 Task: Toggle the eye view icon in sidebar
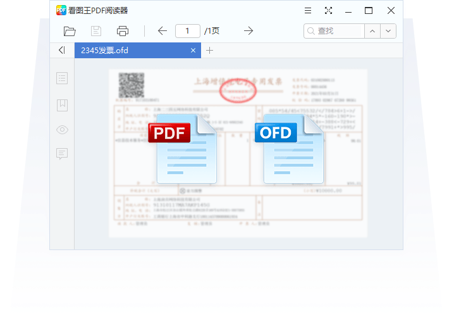click(x=62, y=130)
